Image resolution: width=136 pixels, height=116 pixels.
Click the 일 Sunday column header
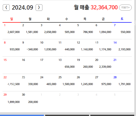pos(12,19)
